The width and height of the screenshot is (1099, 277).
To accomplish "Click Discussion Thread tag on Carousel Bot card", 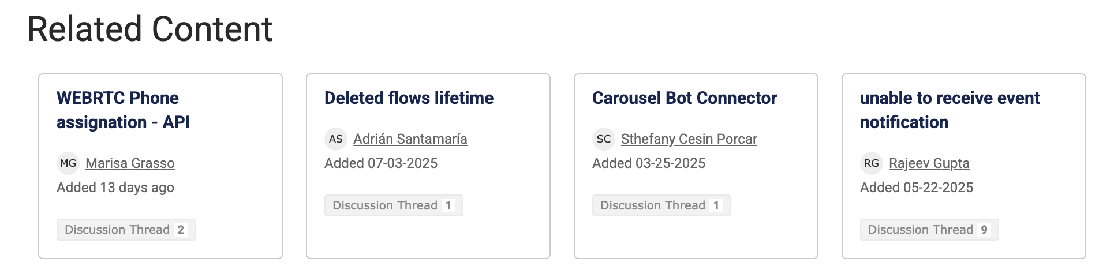I will click(661, 205).
